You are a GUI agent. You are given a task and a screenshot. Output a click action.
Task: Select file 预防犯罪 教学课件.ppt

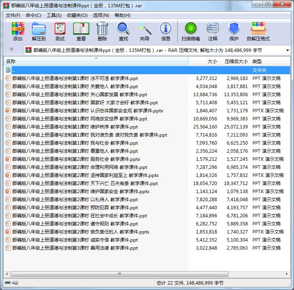pos(75,208)
